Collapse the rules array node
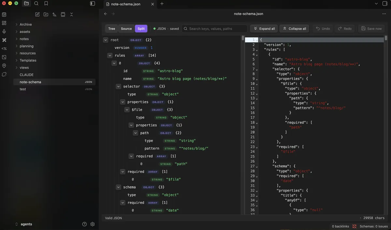Image resolution: width=391 pixels, height=230 pixels. coord(110,56)
